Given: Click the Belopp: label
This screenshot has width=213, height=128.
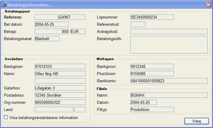Looking at the screenshot, I should (x=10, y=32).
